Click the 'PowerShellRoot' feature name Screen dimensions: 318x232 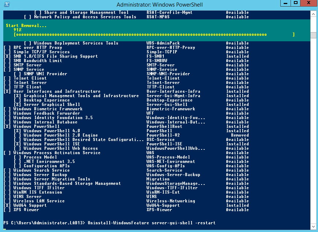[164, 126]
